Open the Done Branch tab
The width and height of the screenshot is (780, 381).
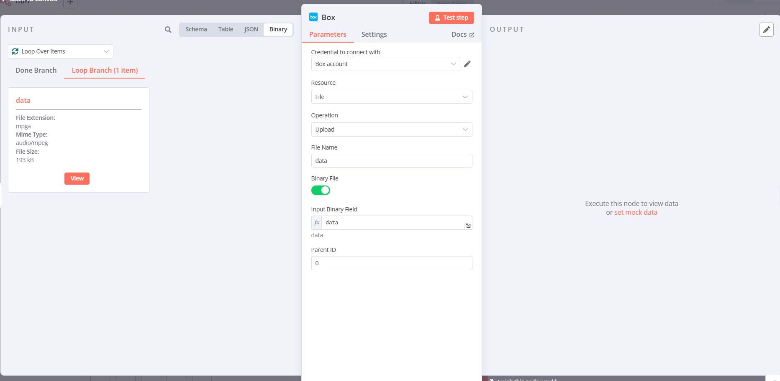[x=36, y=70]
